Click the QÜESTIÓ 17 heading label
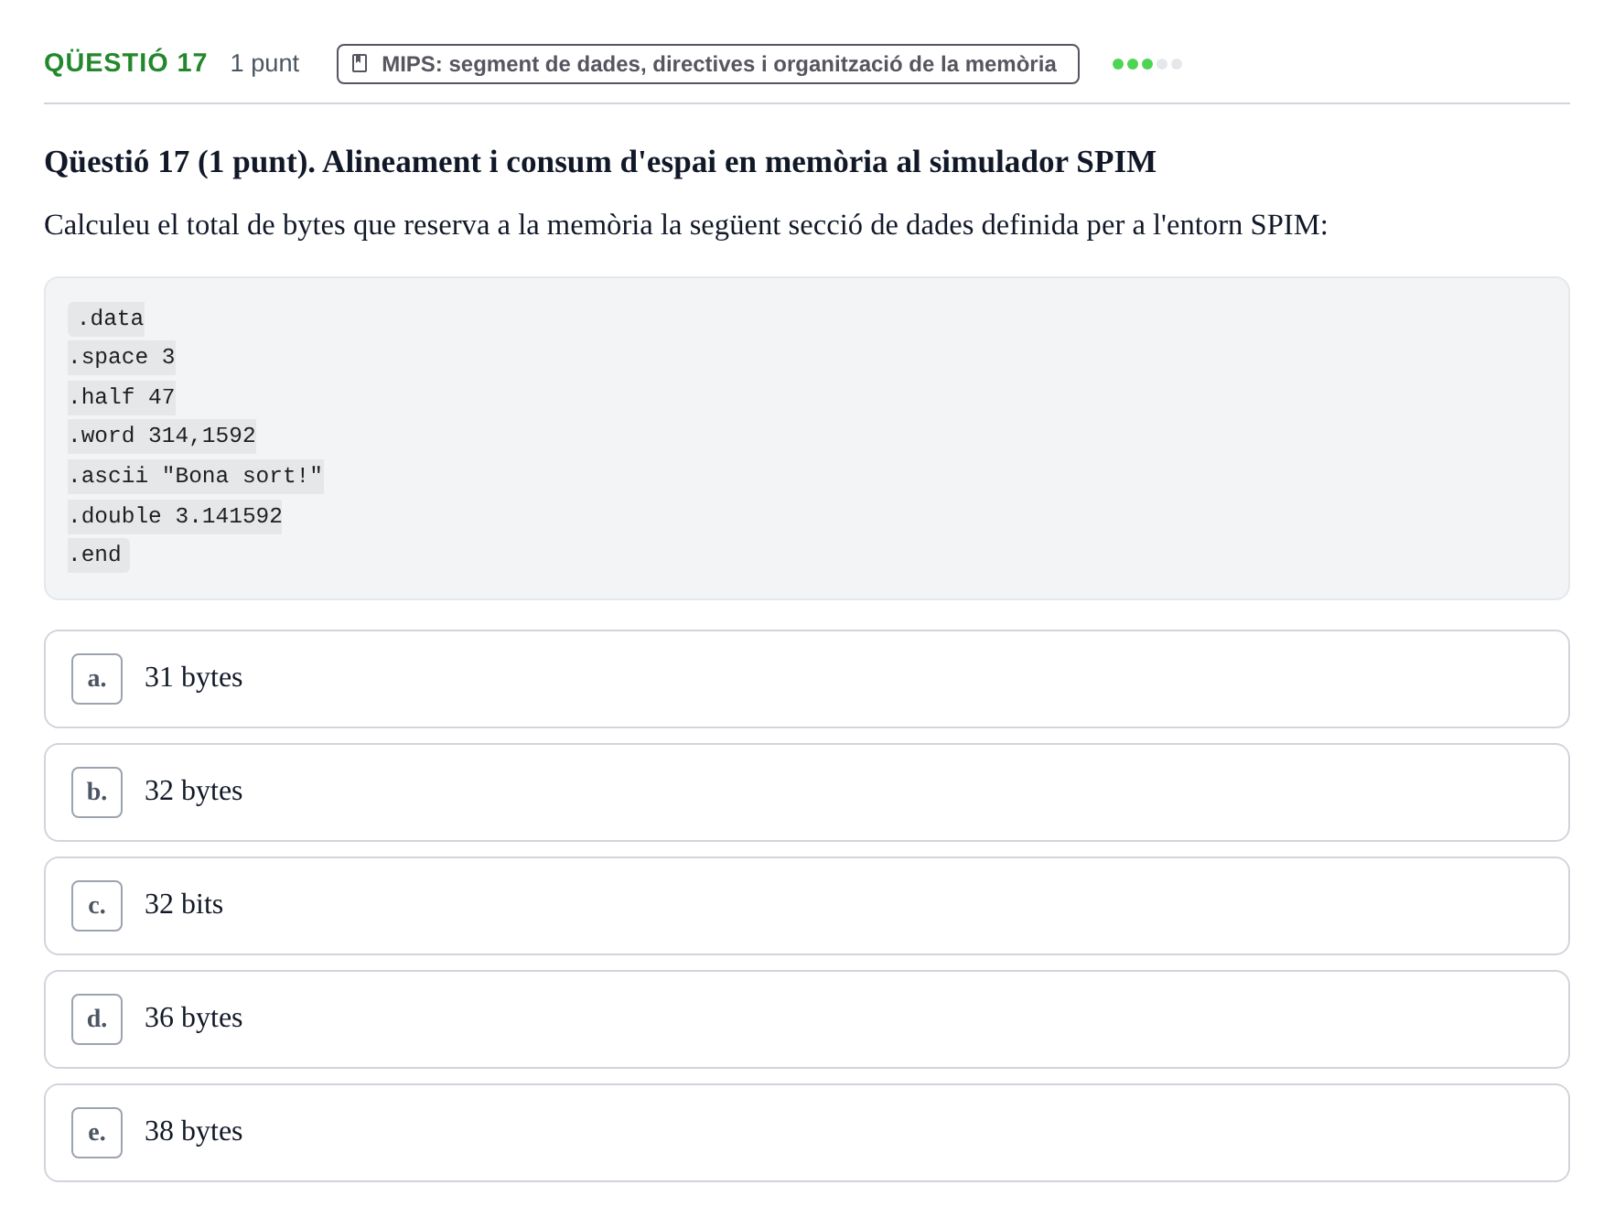The width and height of the screenshot is (1614, 1228). (x=126, y=63)
